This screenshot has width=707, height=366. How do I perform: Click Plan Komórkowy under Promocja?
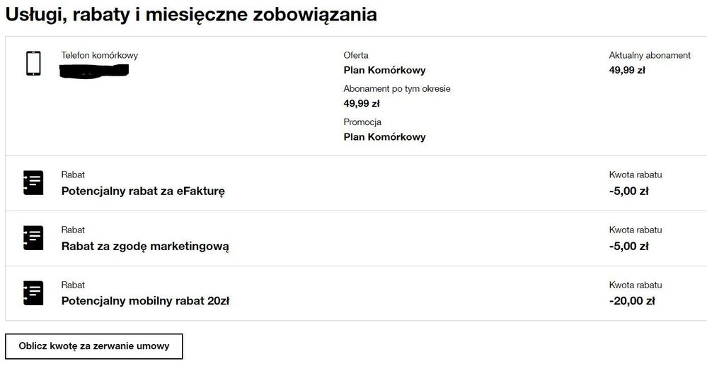(384, 136)
